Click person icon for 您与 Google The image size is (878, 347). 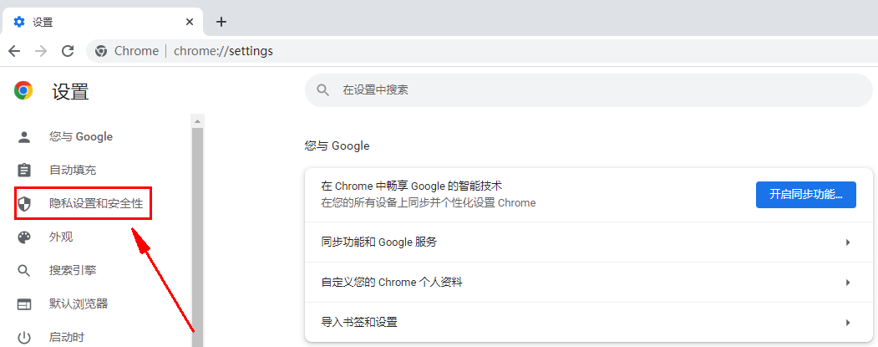point(24,137)
